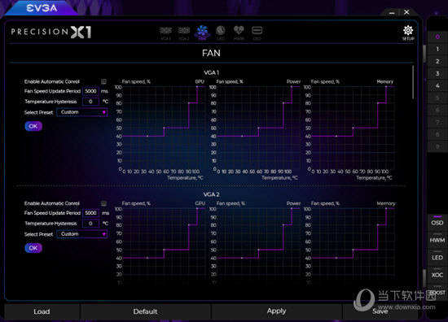The width and height of the screenshot is (448, 322).
Task: Click the Apply button
Action: pyautogui.click(x=276, y=311)
